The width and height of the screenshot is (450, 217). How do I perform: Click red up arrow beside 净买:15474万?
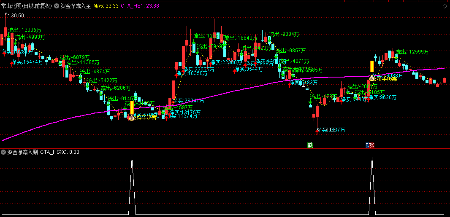pyautogui.click(x=12, y=64)
